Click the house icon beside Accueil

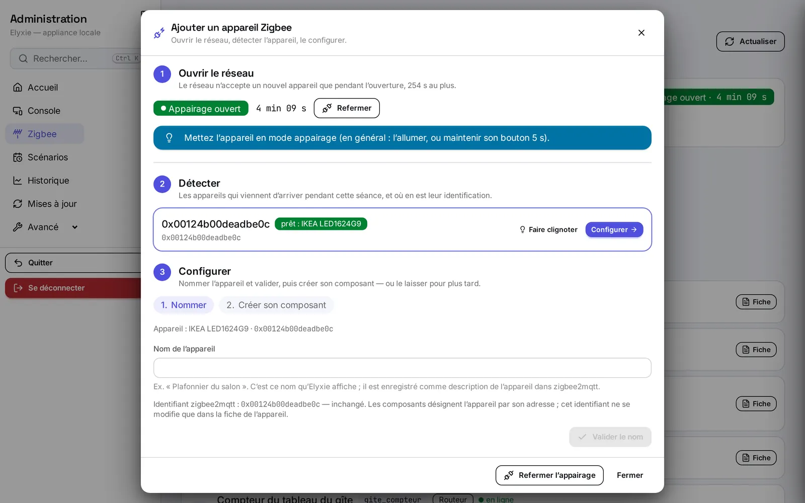click(18, 88)
